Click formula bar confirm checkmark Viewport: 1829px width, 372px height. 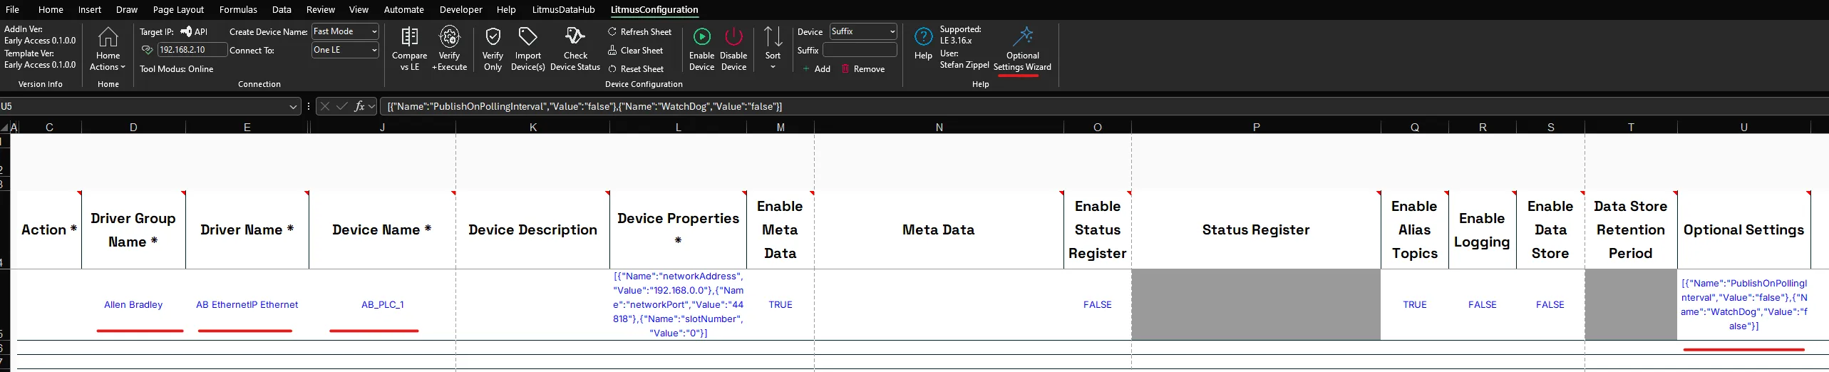click(342, 106)
